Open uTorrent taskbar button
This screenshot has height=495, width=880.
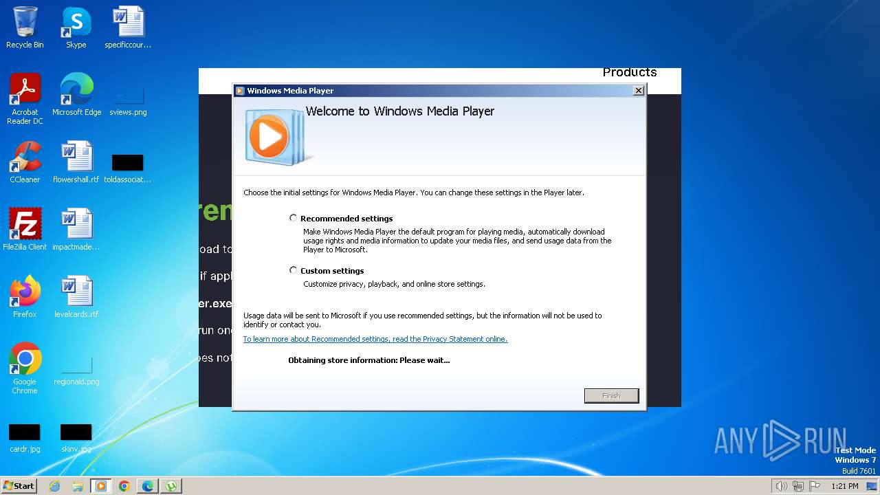pyautogui.click(x=170, y=486)
